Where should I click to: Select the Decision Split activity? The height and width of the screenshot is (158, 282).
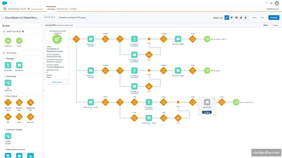8,103
